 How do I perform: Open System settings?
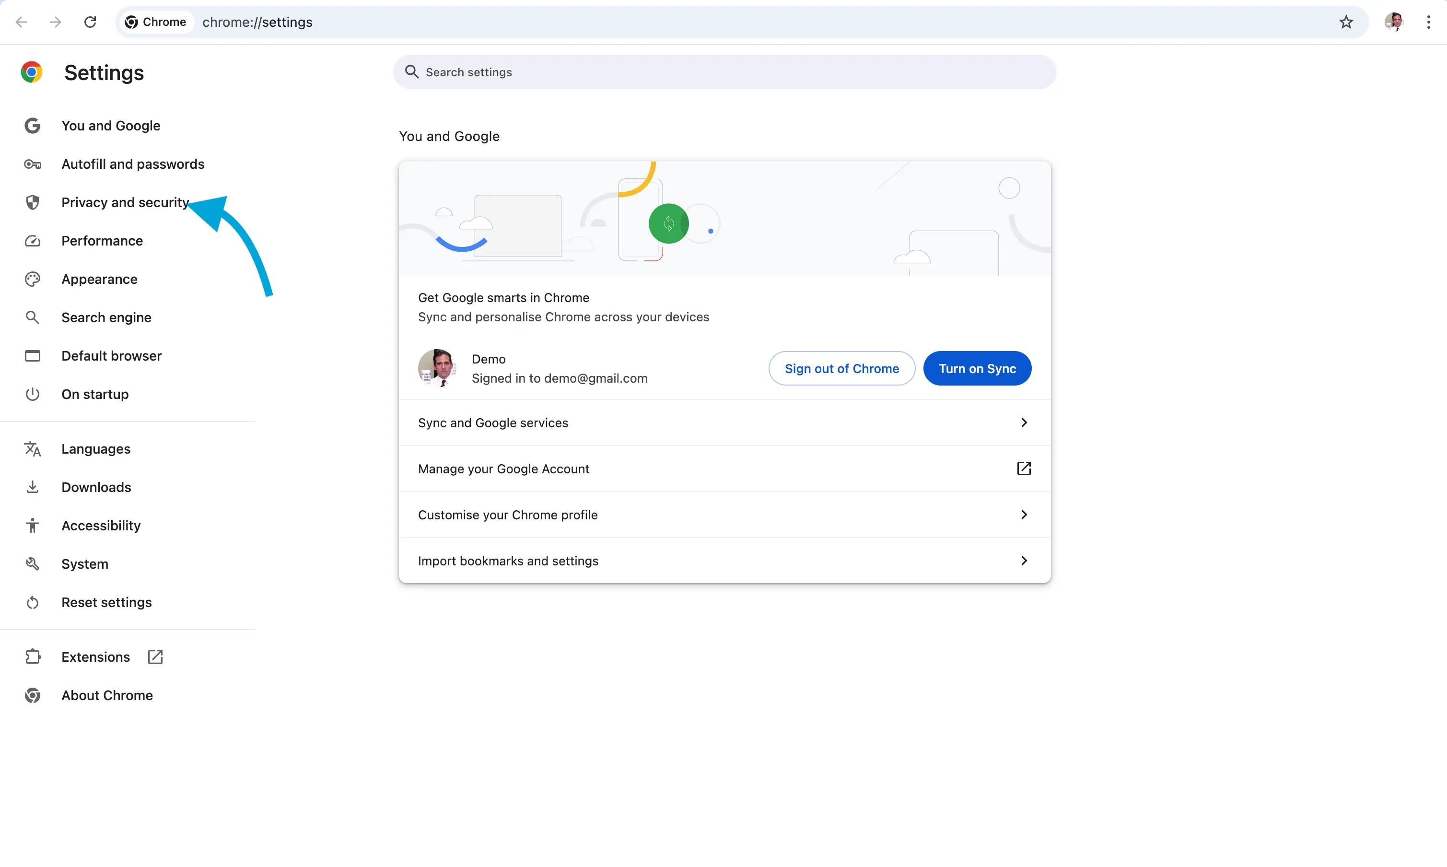(85, 564)
